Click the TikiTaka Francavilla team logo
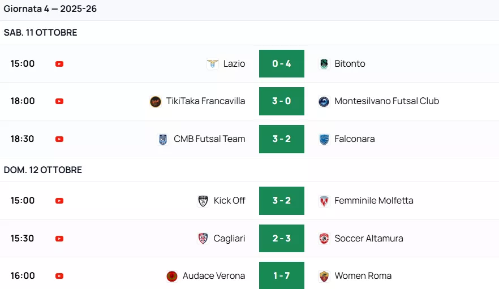Screen dimensions: 499x289 [156, 102]
